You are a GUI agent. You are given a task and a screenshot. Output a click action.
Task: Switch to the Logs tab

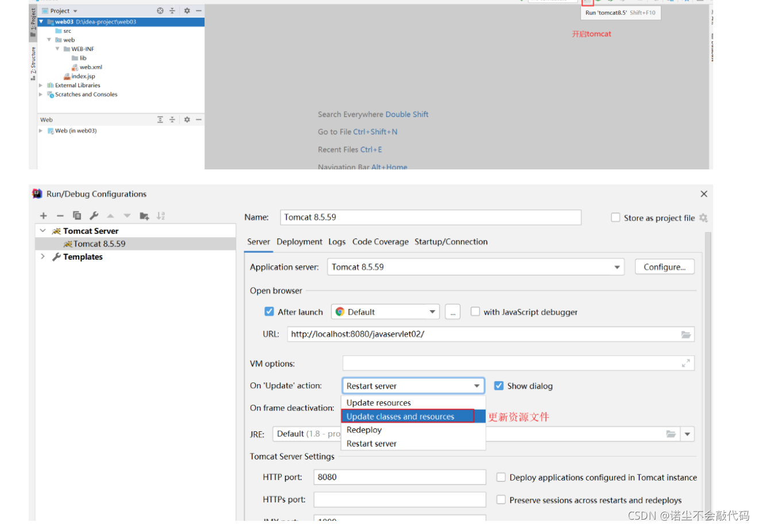point(337,242)
